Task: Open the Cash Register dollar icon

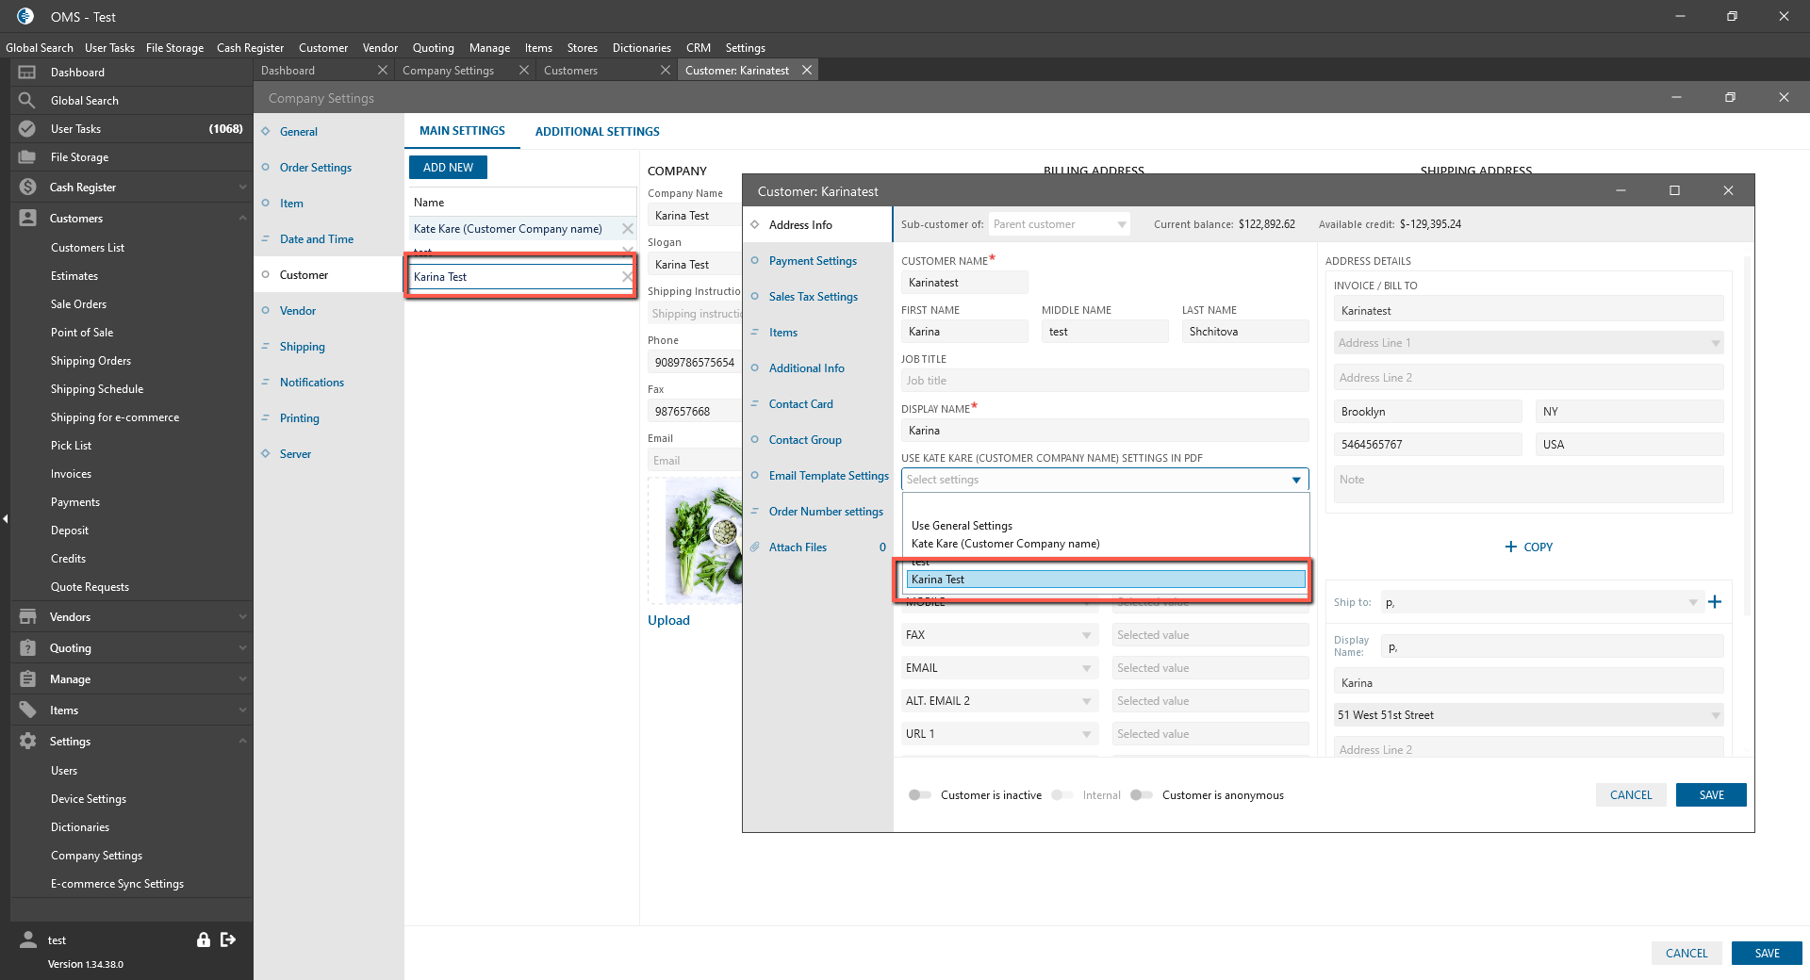Action: pyautogui.click(x=27, y=188)
